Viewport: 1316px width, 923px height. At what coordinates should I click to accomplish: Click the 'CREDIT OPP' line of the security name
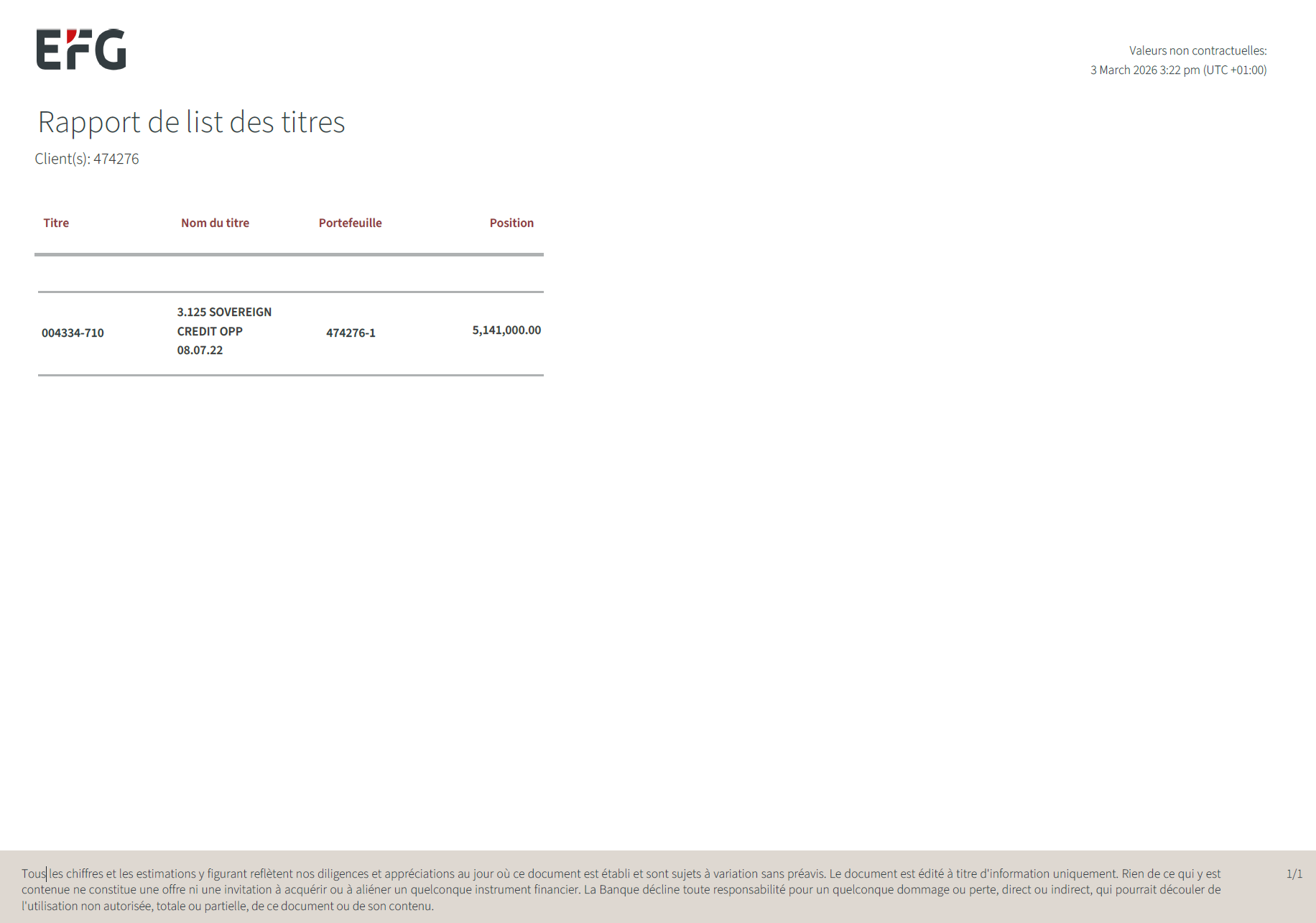(x=210, y=331)
